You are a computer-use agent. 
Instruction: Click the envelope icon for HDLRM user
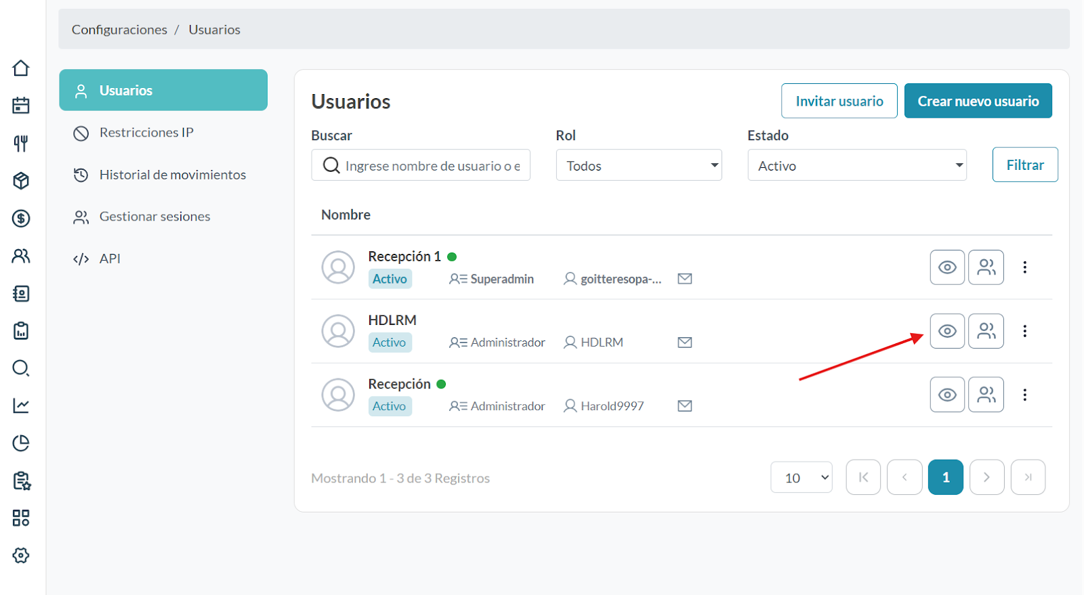[x=684, y=343]
